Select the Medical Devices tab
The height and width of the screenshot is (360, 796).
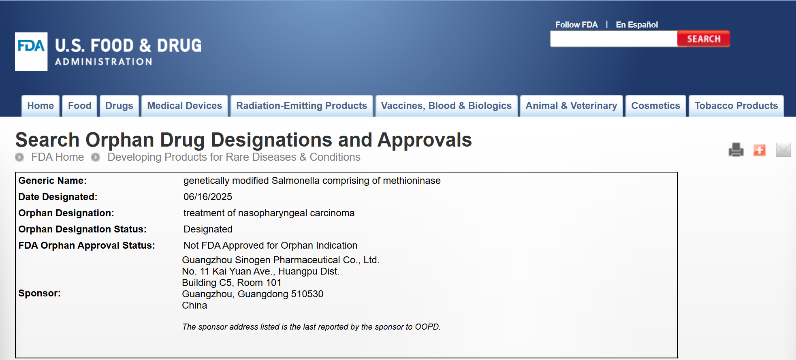tap(185, 106)
